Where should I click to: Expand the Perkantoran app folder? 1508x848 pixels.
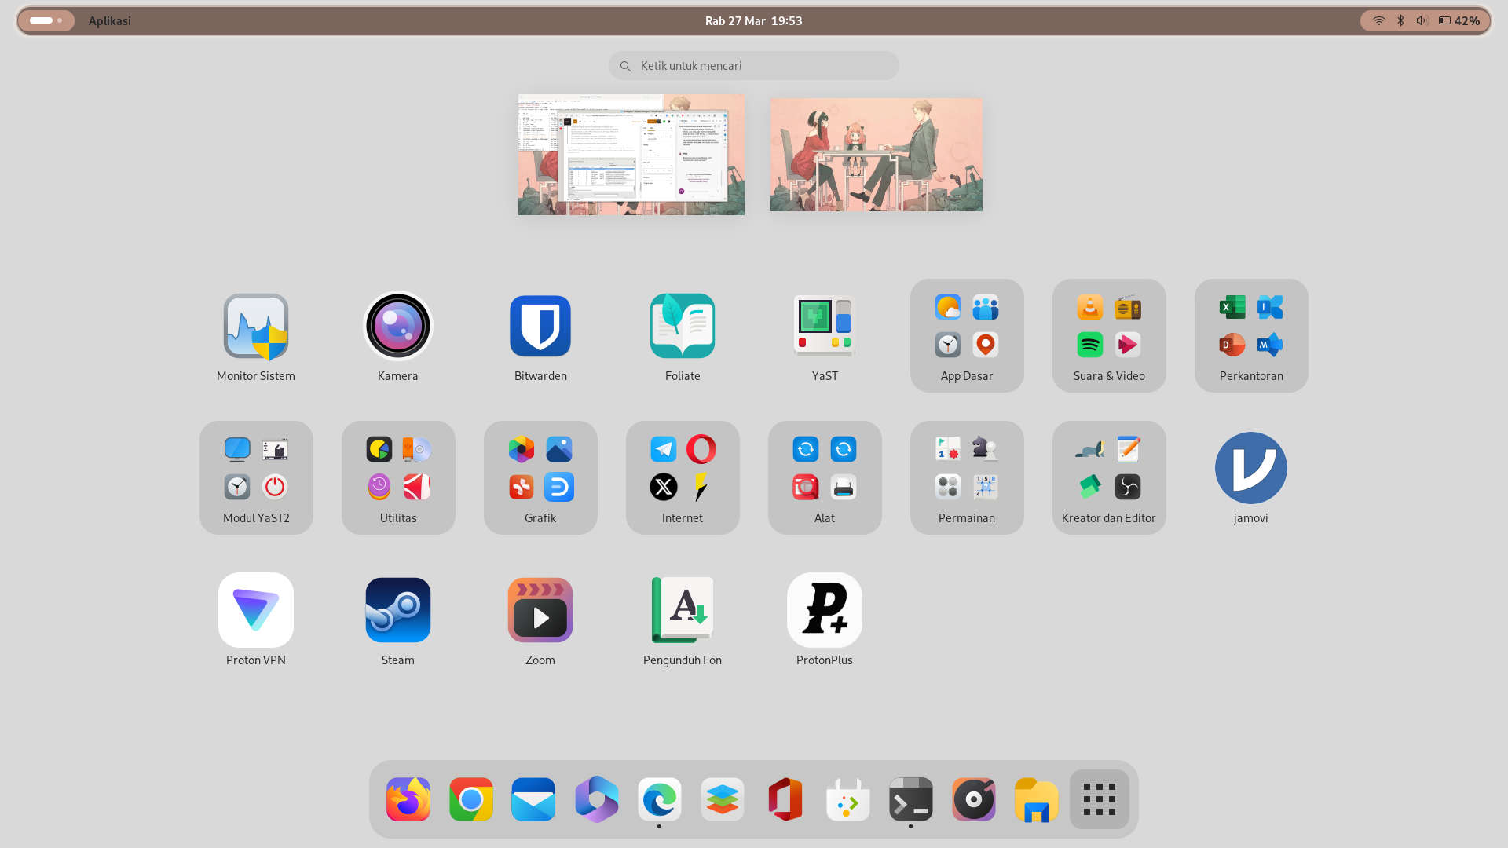pos(1250,335)
